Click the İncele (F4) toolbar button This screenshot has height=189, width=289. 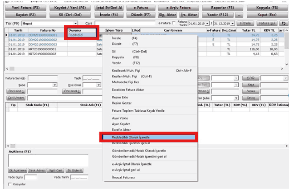pyautogui.click(x=109, y=15)
